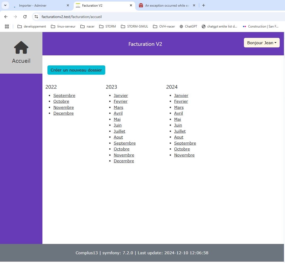Click the site information icon in address bar
Image resolution: width=285 pixels, height=263 pixels.
[37, 17]
